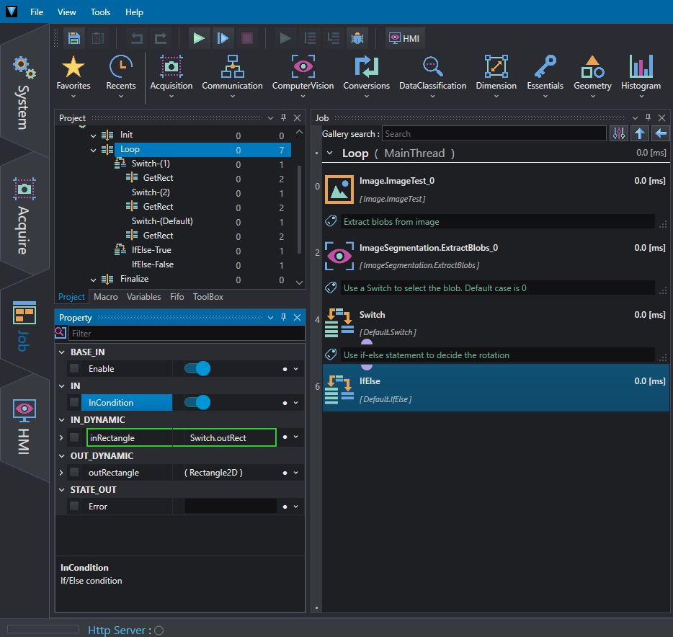Image resolution: width=673 pixels, height=637 pixels.
Task: Check the outRectangle row checkbox
Action: pyautogui.click(x=74, y=472)
